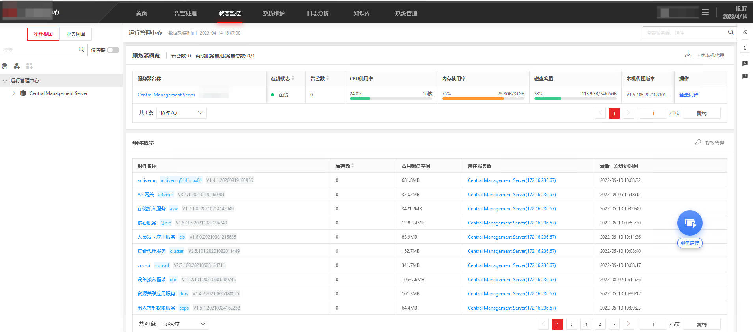This screenshot has height=332, width=753.
Task: Go to page 3 of components
Action: click(586, 325)
